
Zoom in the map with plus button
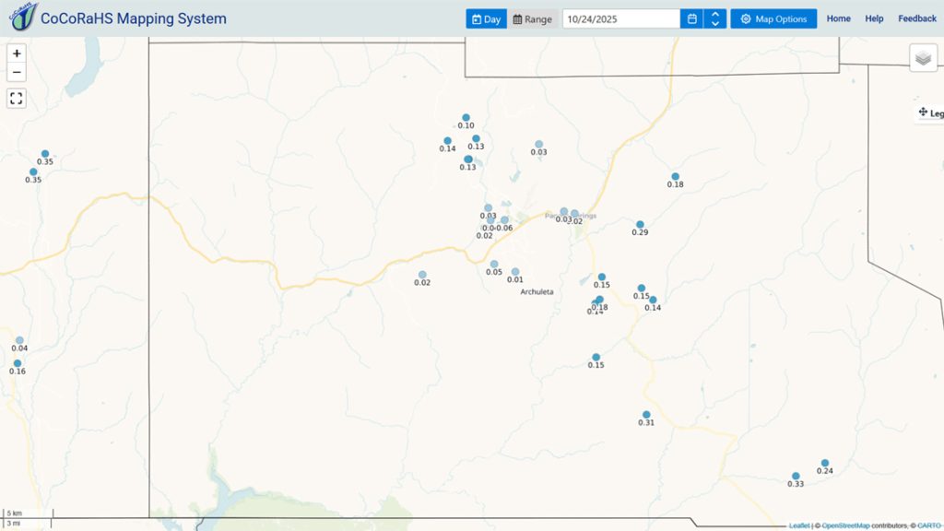tap(17, 53)
